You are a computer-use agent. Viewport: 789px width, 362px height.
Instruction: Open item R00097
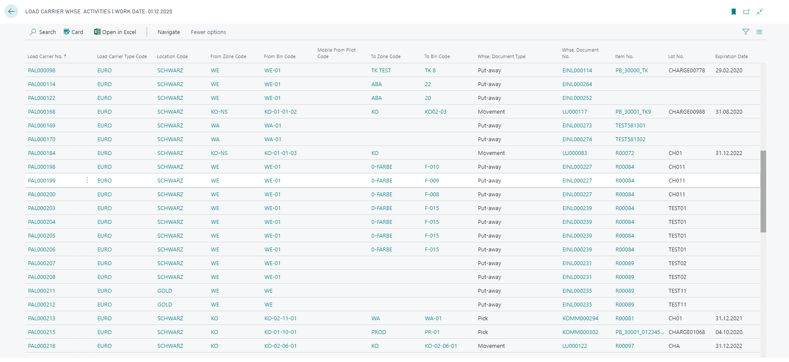coord(625,346)
